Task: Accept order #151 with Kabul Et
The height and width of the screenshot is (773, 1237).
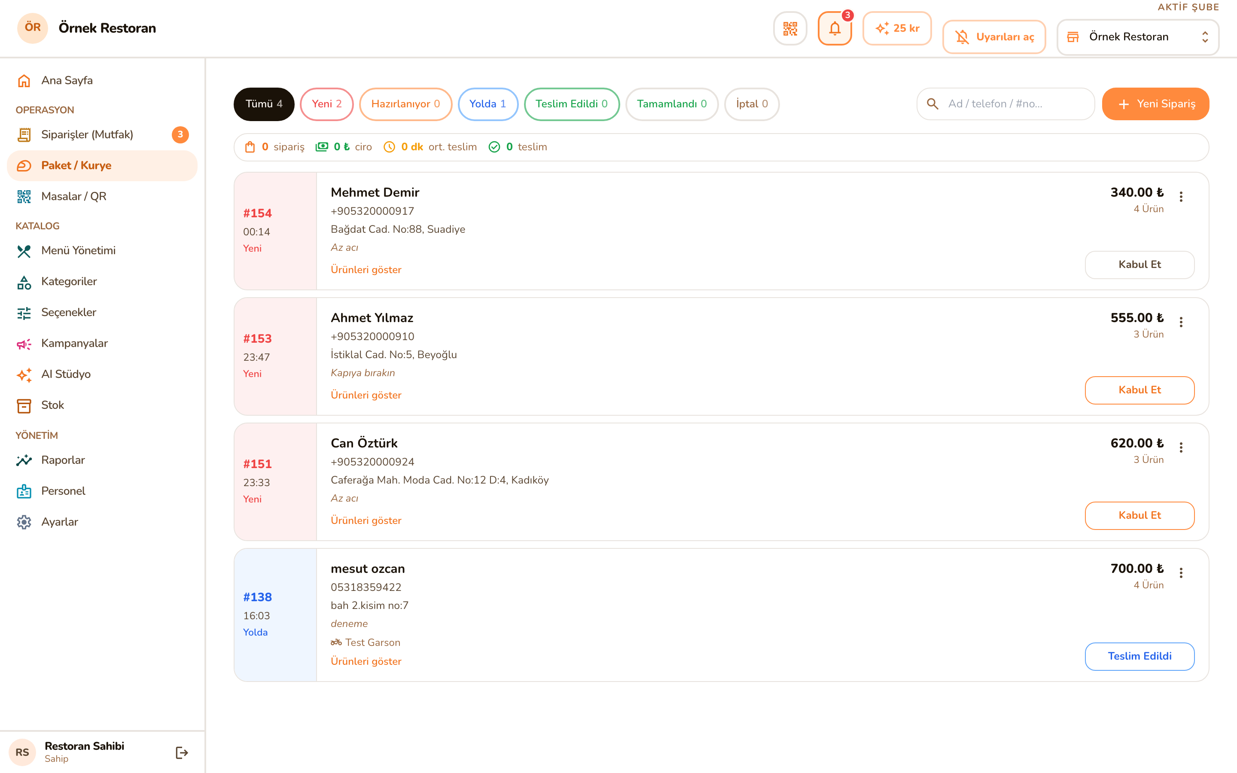Action: (x=1140, y=515)
